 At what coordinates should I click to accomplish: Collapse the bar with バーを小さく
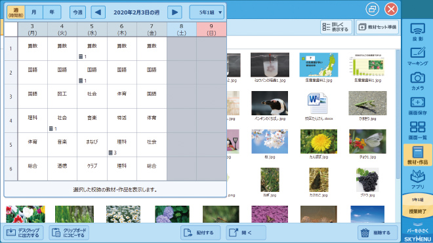coord(417,228)
